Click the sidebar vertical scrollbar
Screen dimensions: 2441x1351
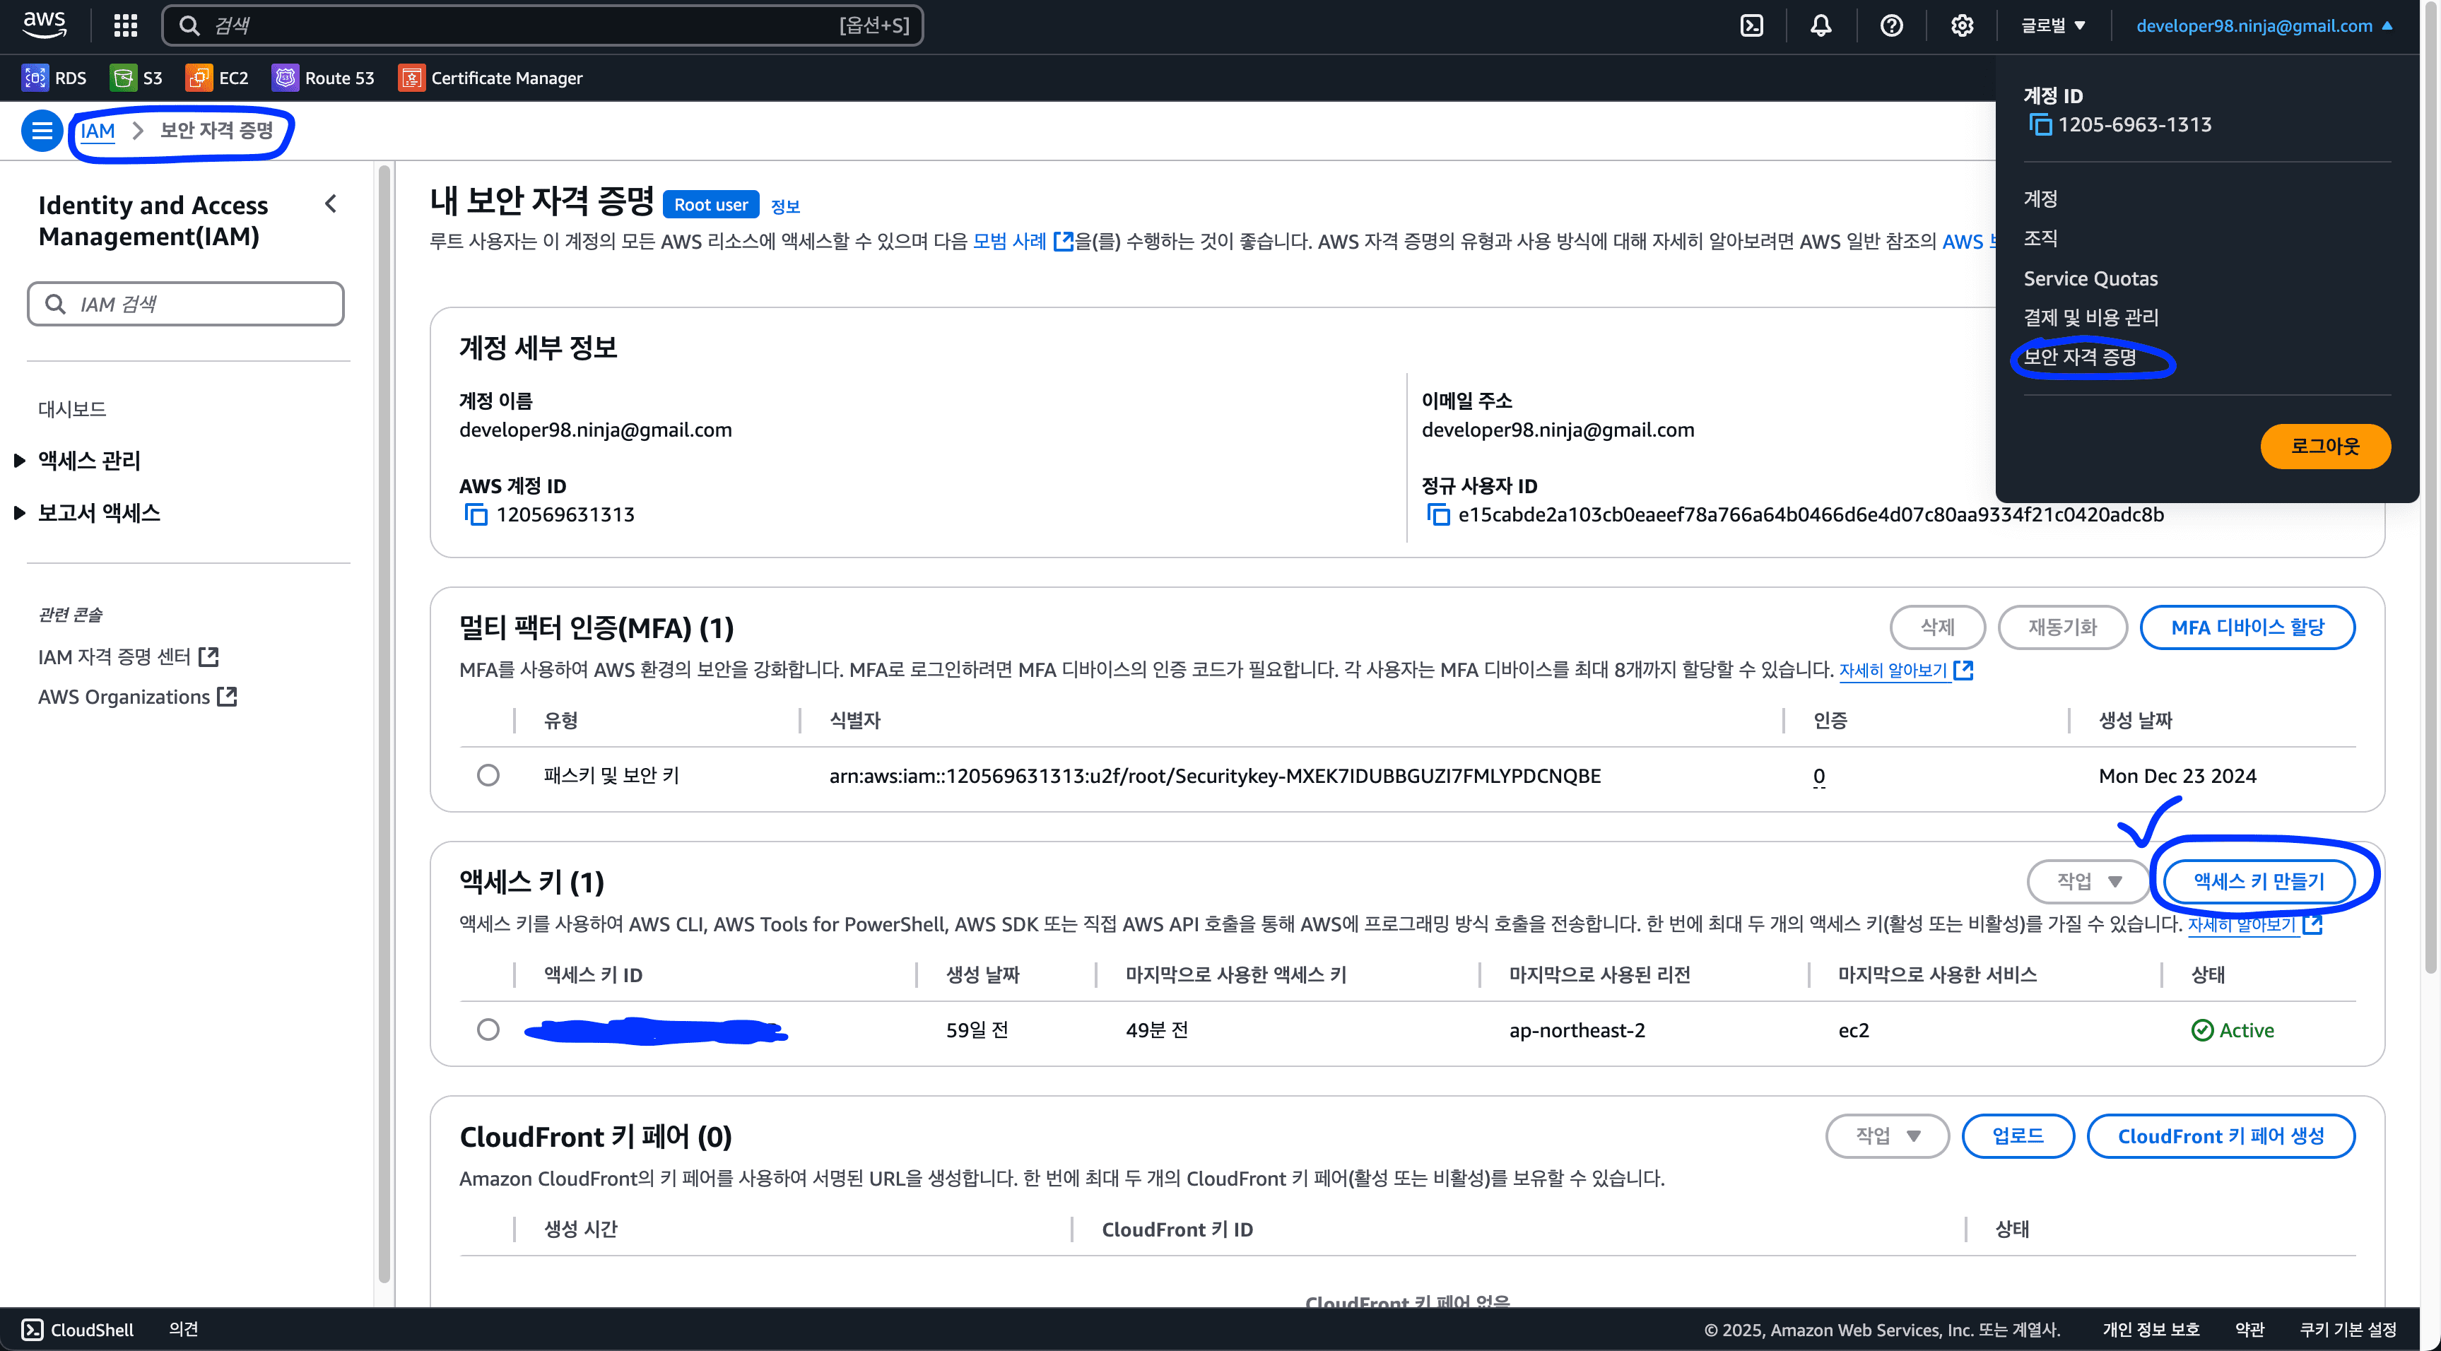384,725
